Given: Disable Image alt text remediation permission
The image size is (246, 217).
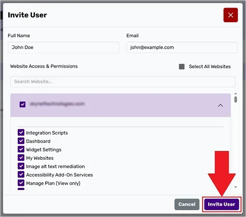Looking at the screenshot, I should click(x=21, y=166).
